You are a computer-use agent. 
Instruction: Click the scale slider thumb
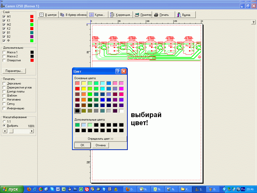(x=11, y=131)
